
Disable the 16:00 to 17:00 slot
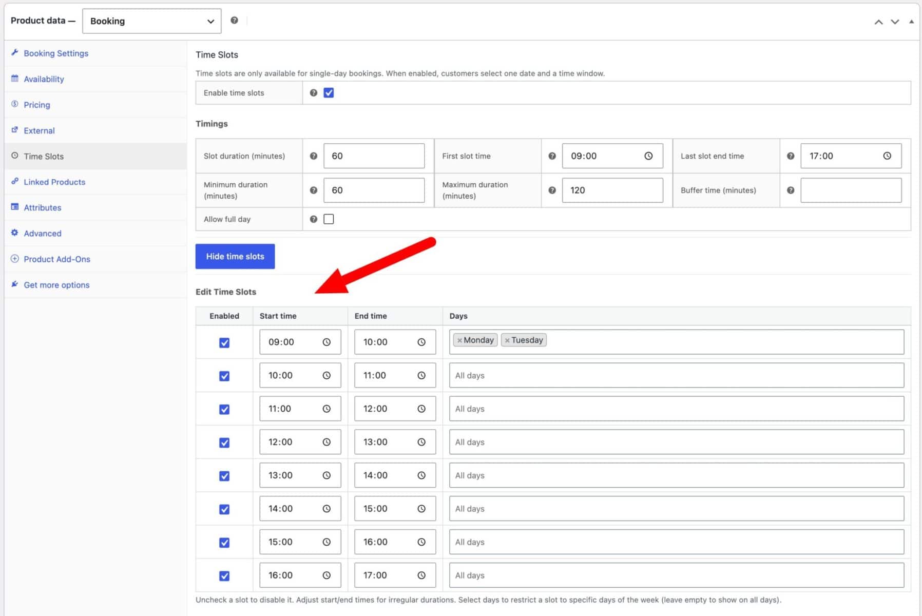click(x=224, y=576)
